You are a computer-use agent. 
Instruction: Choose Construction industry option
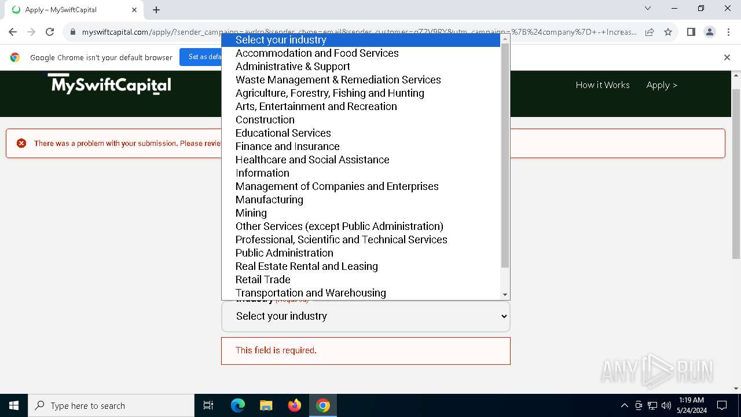[x=361, y=119]
